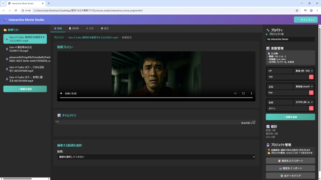
Task: Edit the true value field
Action: [x=288, y=92]
